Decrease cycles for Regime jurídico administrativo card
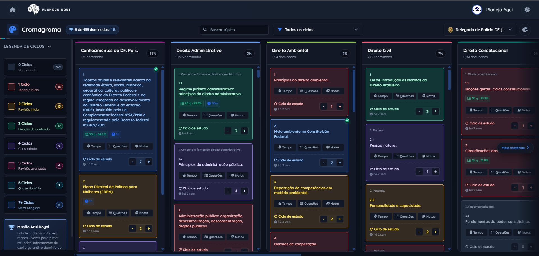 [x=228, y=131]
